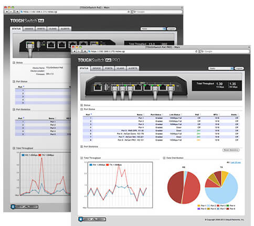Open Tools dropdown in PRO window header
The height and width of the screenshot is (226, 254).
(x=221, y=68)
